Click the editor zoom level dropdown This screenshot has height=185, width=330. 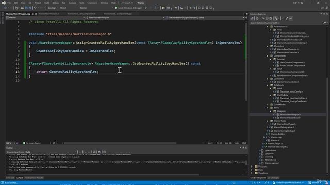tap(10, 143)
